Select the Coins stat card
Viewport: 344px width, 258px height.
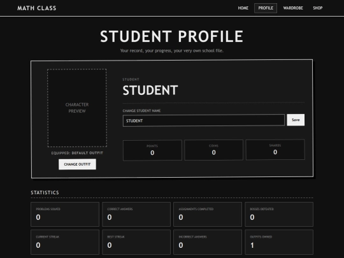point(213,150)
